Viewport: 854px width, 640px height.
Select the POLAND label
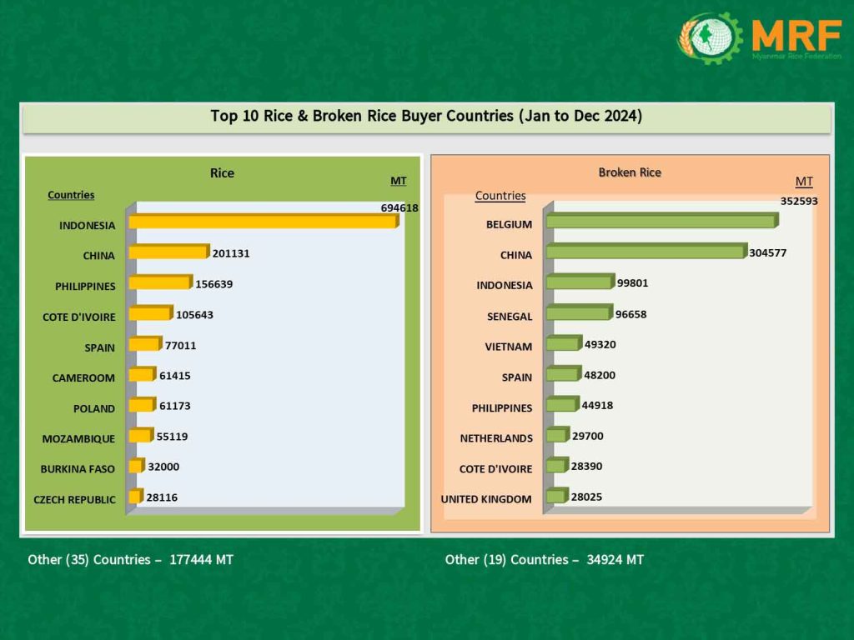[x=94, y=408]
